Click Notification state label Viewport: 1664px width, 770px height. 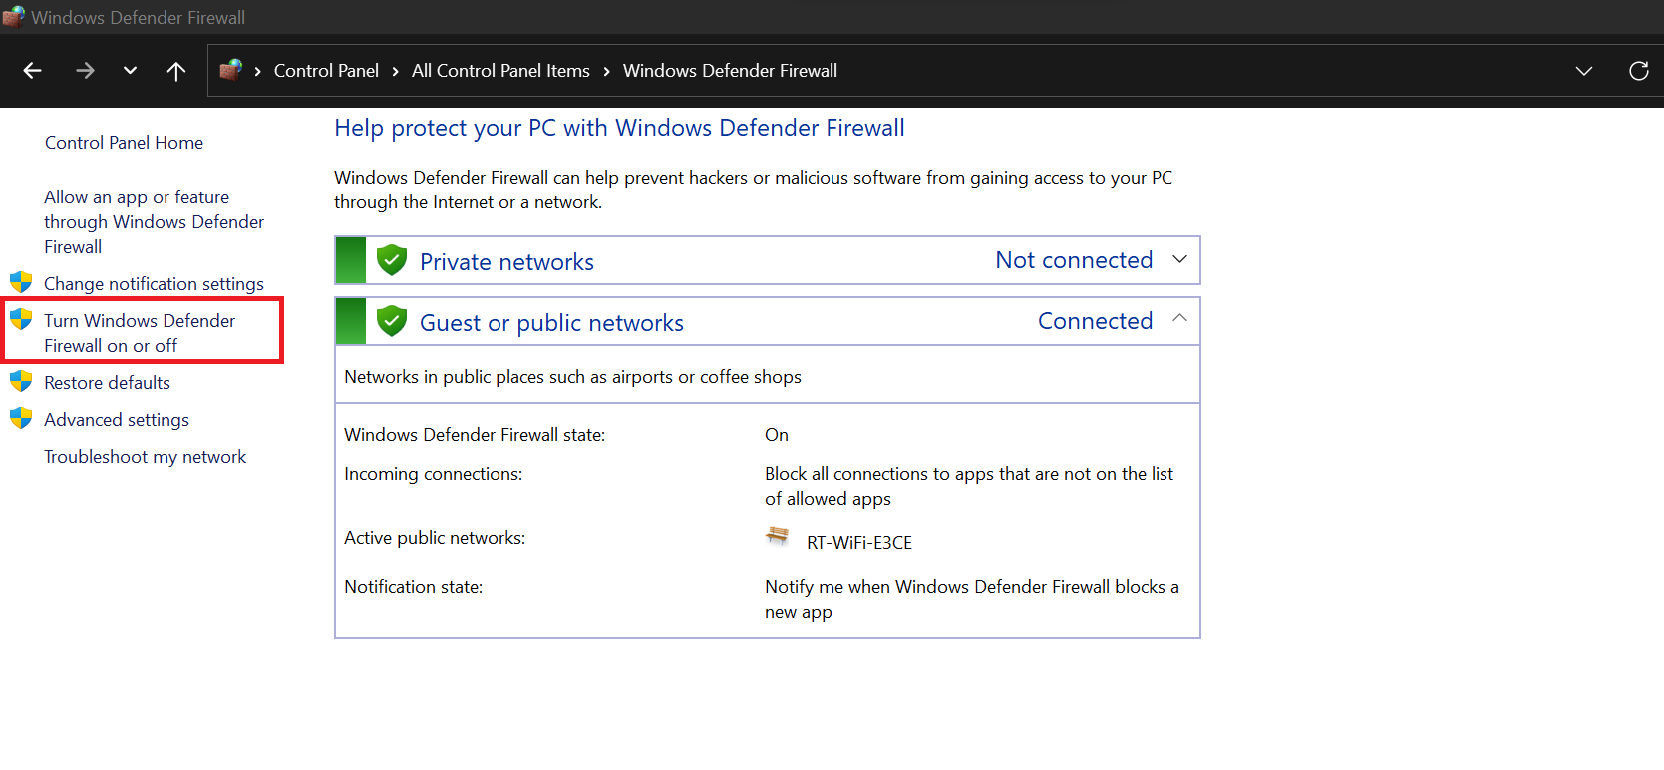tap(413, 587)
